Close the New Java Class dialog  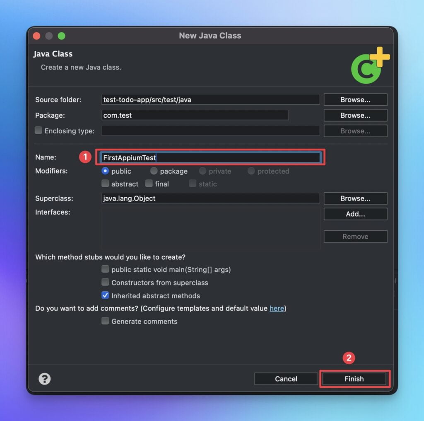pos(36,36)
